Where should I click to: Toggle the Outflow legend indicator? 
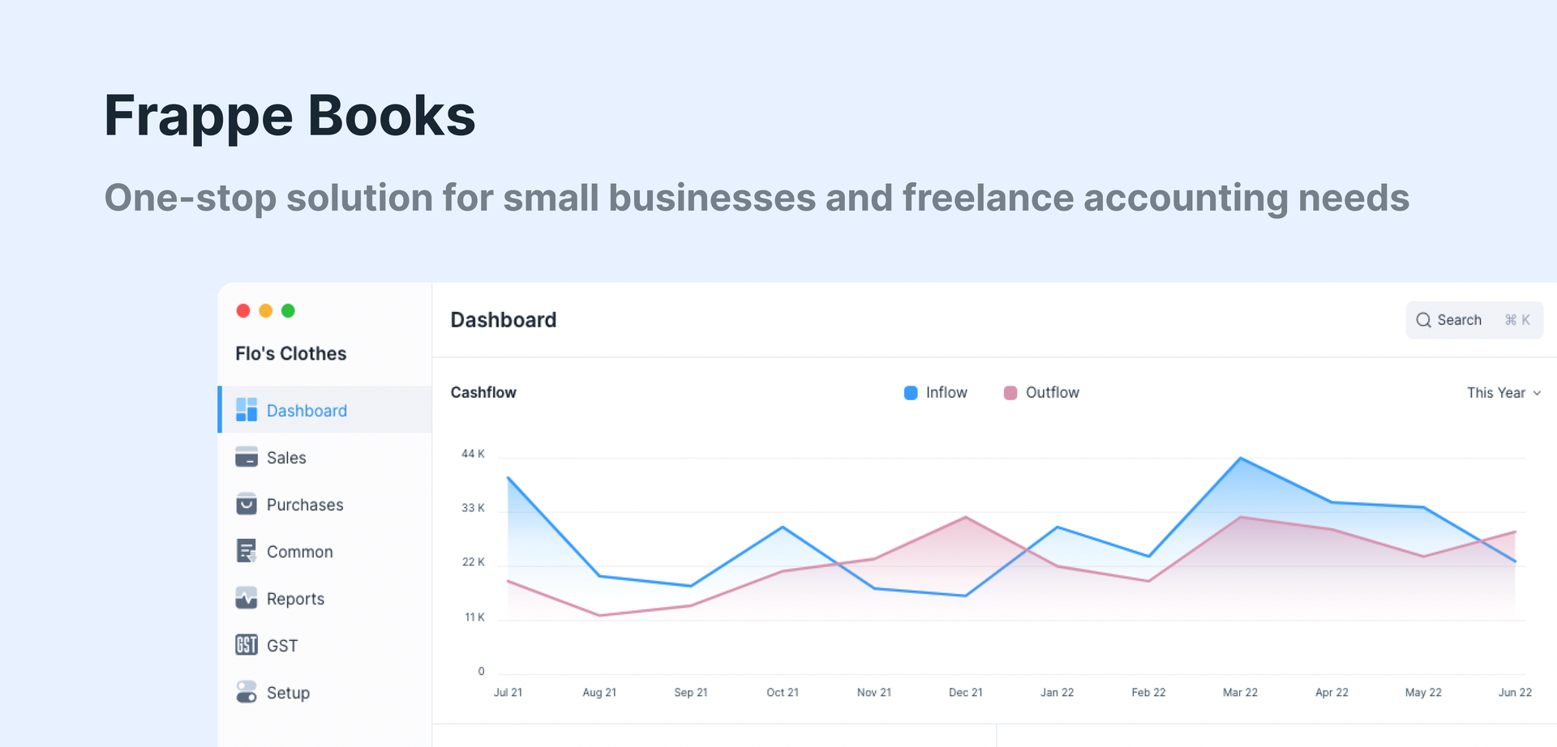pyautogui.click(x=1010, y=392)
